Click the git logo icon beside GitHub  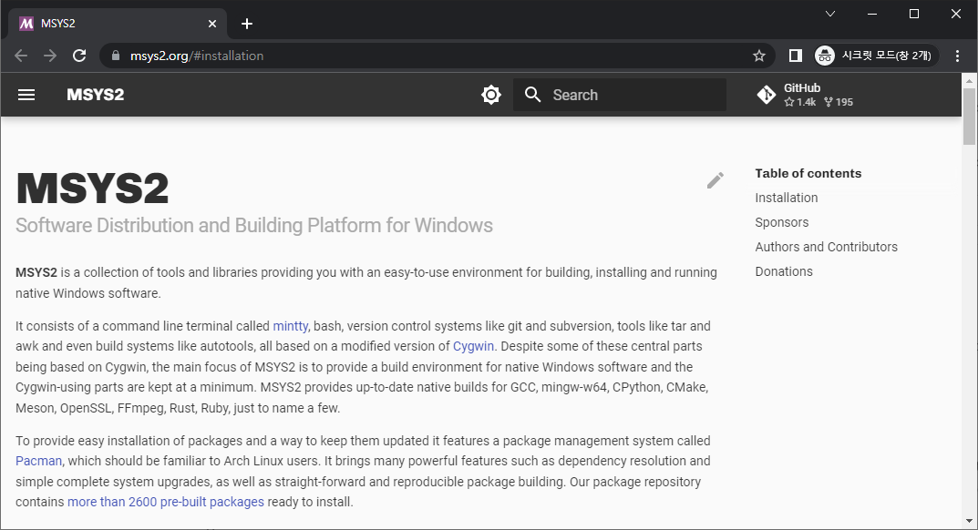point(766,95)
